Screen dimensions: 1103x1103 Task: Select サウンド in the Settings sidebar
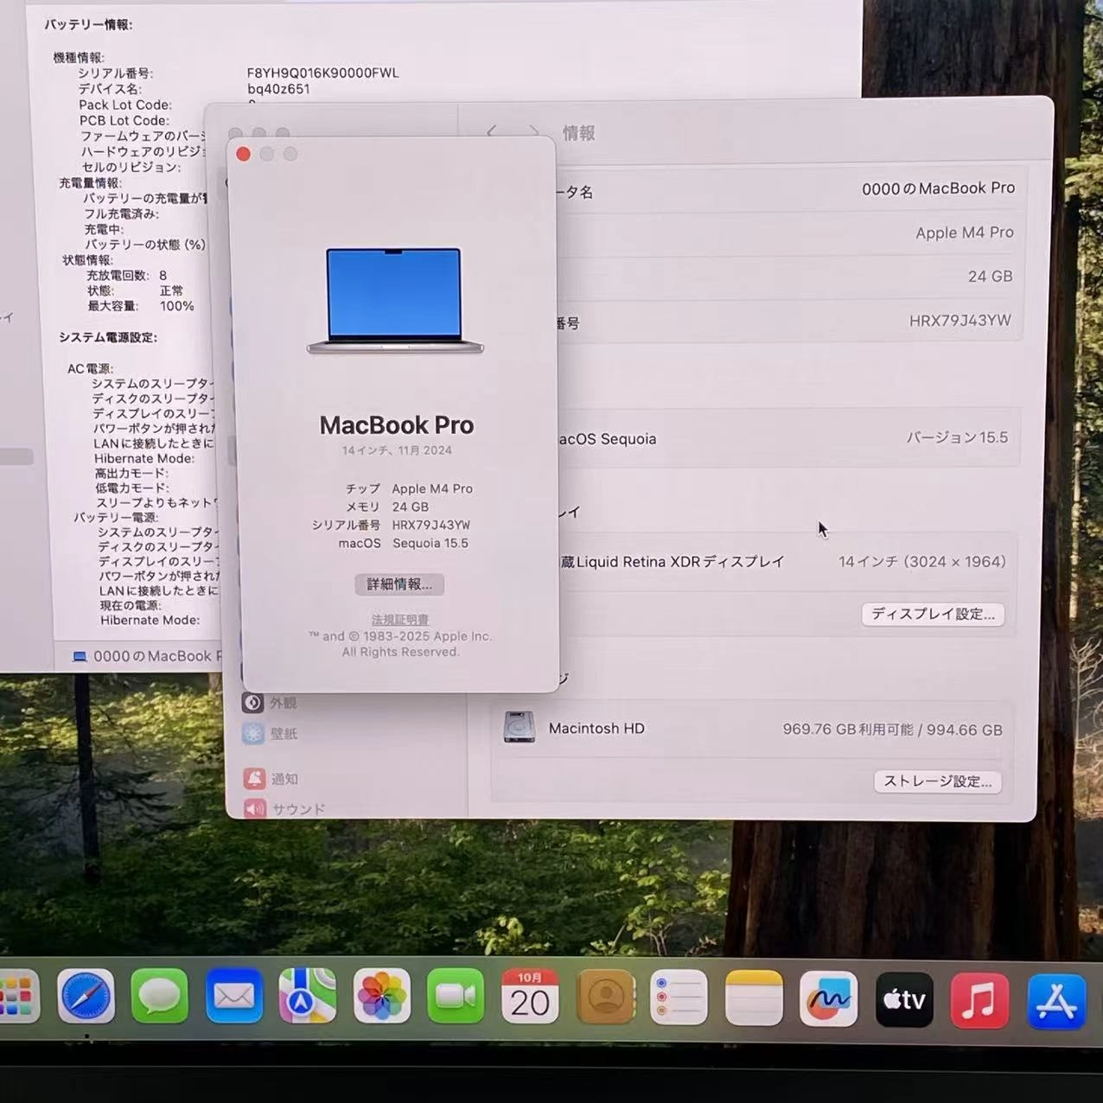point(285,809)
